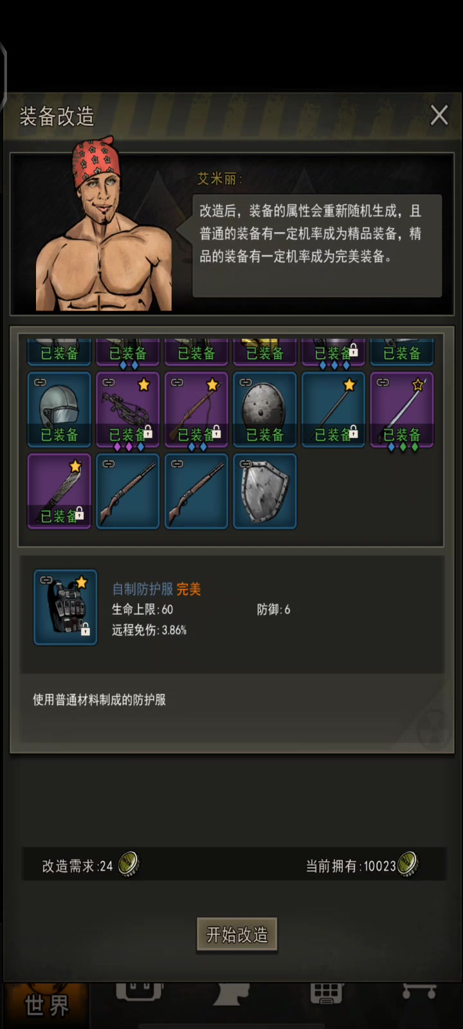Click the selected protective vest icon
Screen dimensions: 463x1029
tap(66, 607)
